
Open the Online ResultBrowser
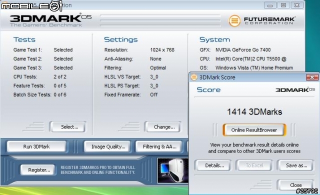point(254,130)
